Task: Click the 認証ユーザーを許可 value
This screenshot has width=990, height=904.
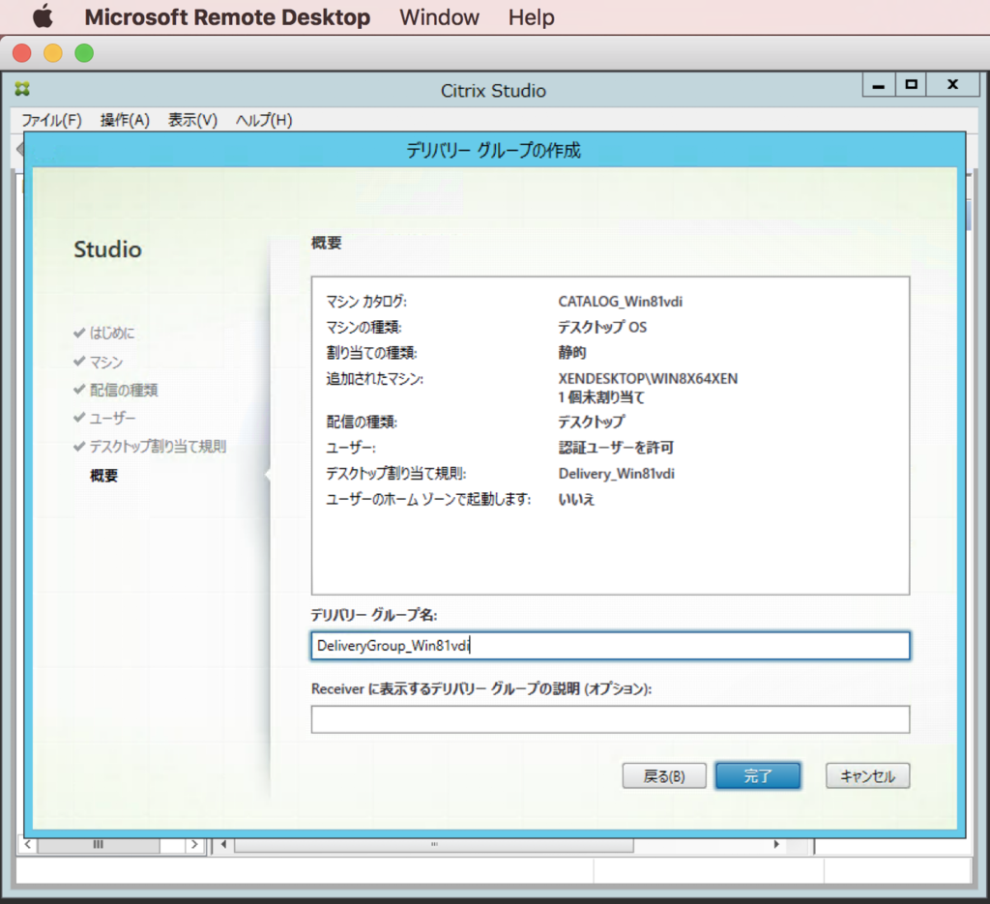Action: [616, 448]
